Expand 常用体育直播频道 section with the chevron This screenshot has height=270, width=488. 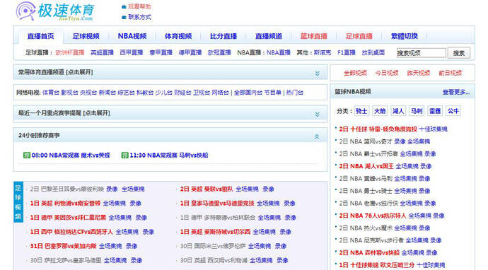click(317, 73)
